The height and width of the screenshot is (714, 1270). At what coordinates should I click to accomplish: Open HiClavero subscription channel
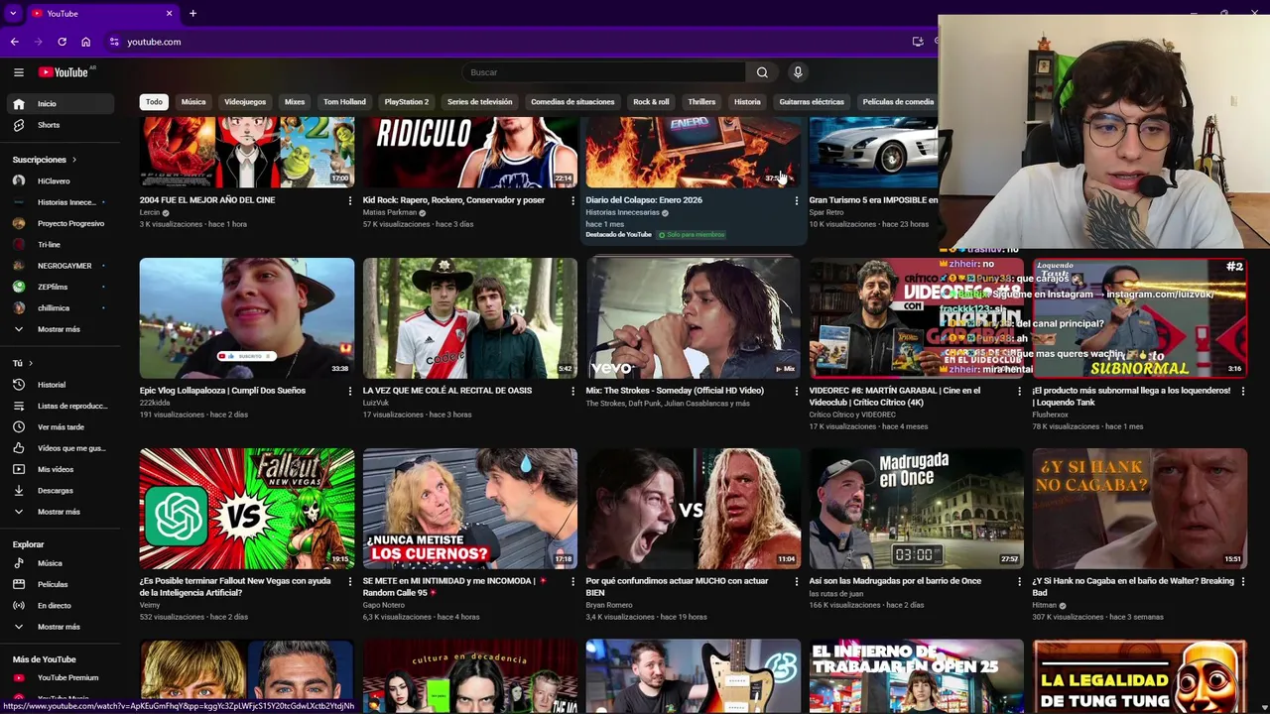pyautogui.click(x=63, y=181)
